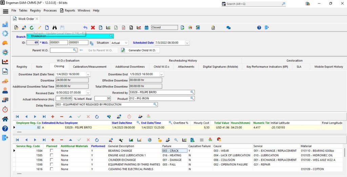Viewport: 347px width, 177px height.
Task: Tick Planned checkbox for CYLINDER EXCHANGE row
Action: point(52,160)
